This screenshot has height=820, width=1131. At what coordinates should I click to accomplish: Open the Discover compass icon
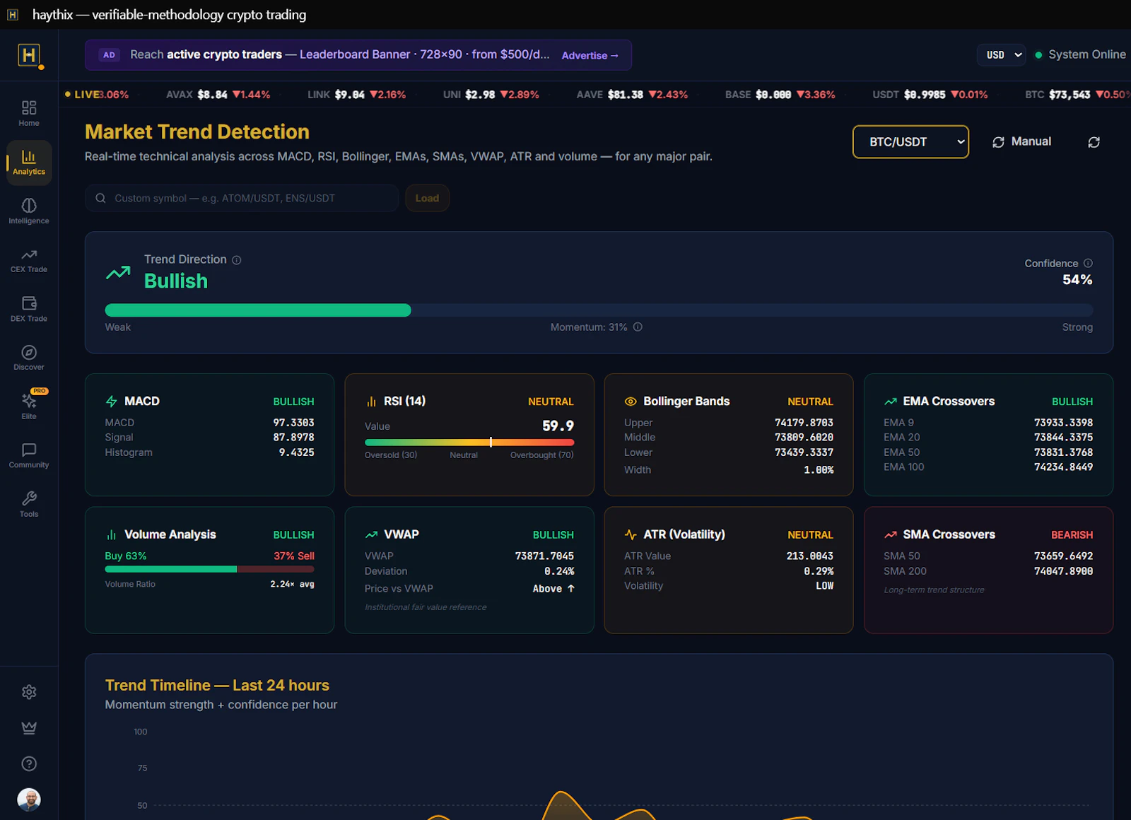click(x=29, y=352)
